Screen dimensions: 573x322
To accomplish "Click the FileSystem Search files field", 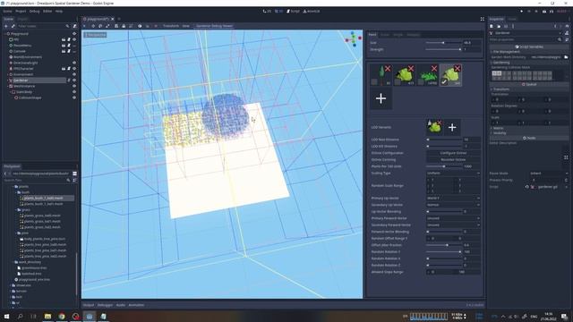I will point(37,181).
